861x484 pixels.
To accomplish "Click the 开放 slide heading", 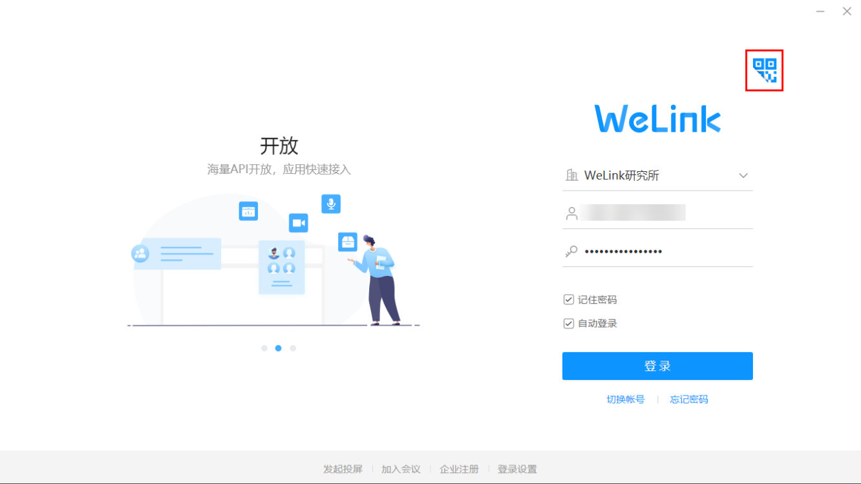I will tap(279, 146).
